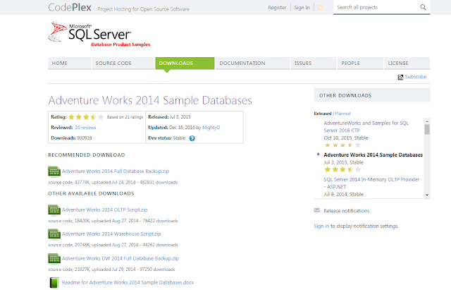The width and height of the screenshot is (451, 290).
Task: Click zip icon for Warehouse Script
Action: click(54, 234)
